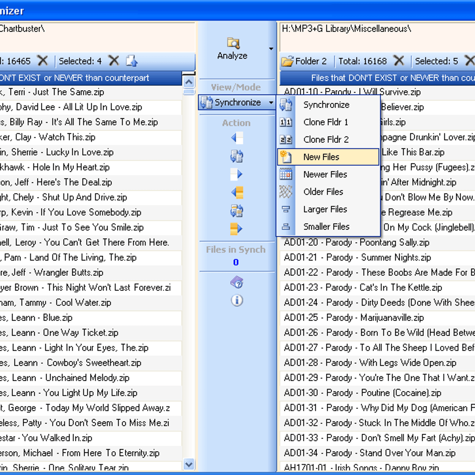Click the orange right-arrow action icon
This screenshot has height=475, width=475.
pos(237,229)
